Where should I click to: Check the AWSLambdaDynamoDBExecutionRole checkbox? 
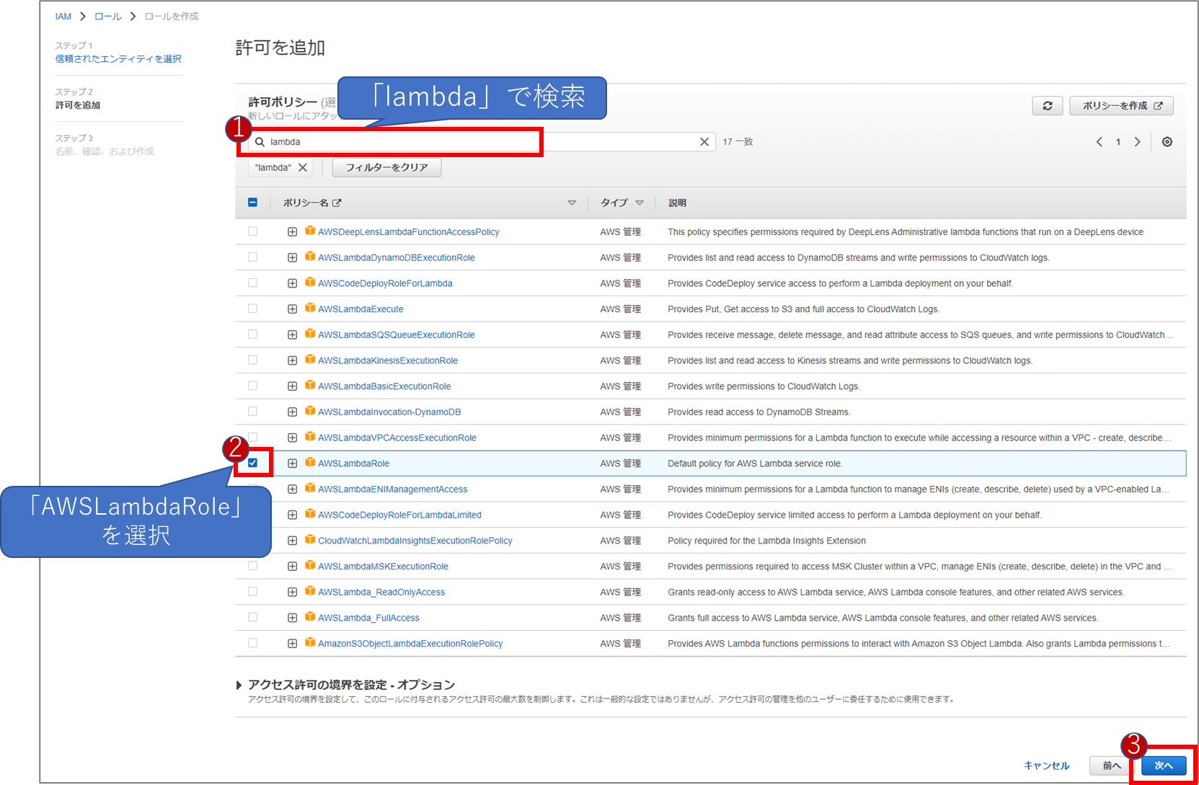click(252, 257)
